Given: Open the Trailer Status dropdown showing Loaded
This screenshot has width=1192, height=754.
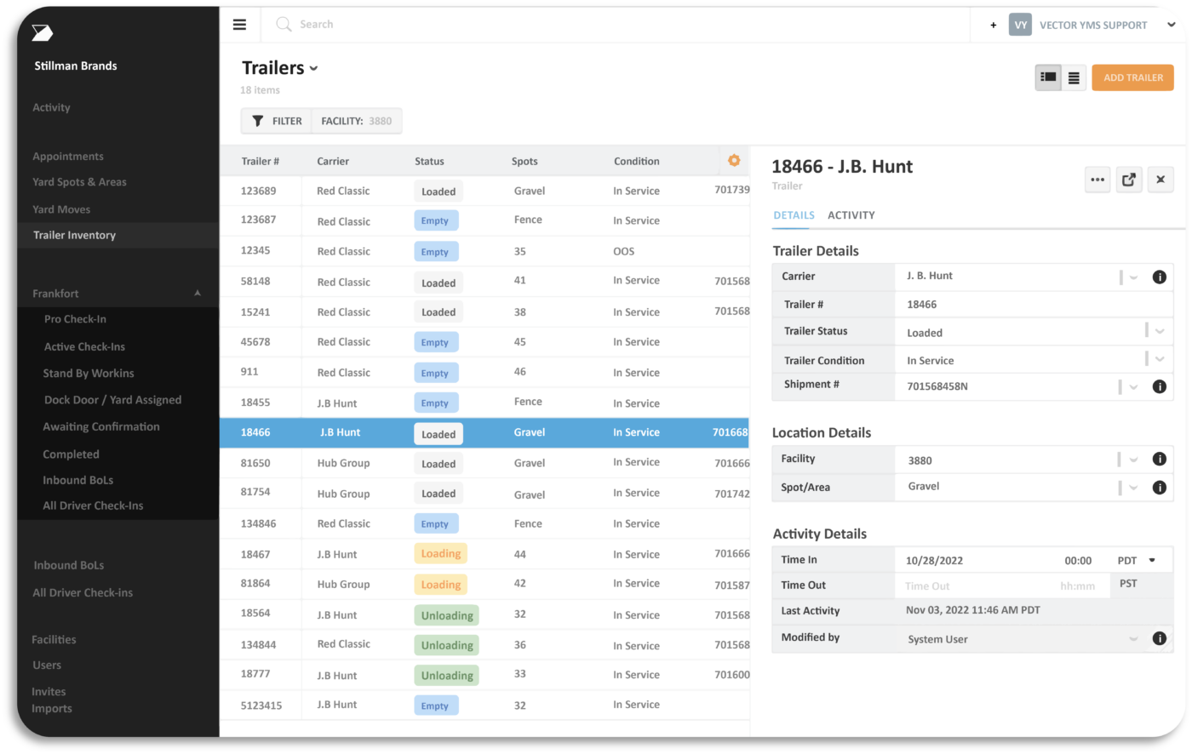Looking at the screenshot, I should pyautogui.click(x=1157, y=331).
